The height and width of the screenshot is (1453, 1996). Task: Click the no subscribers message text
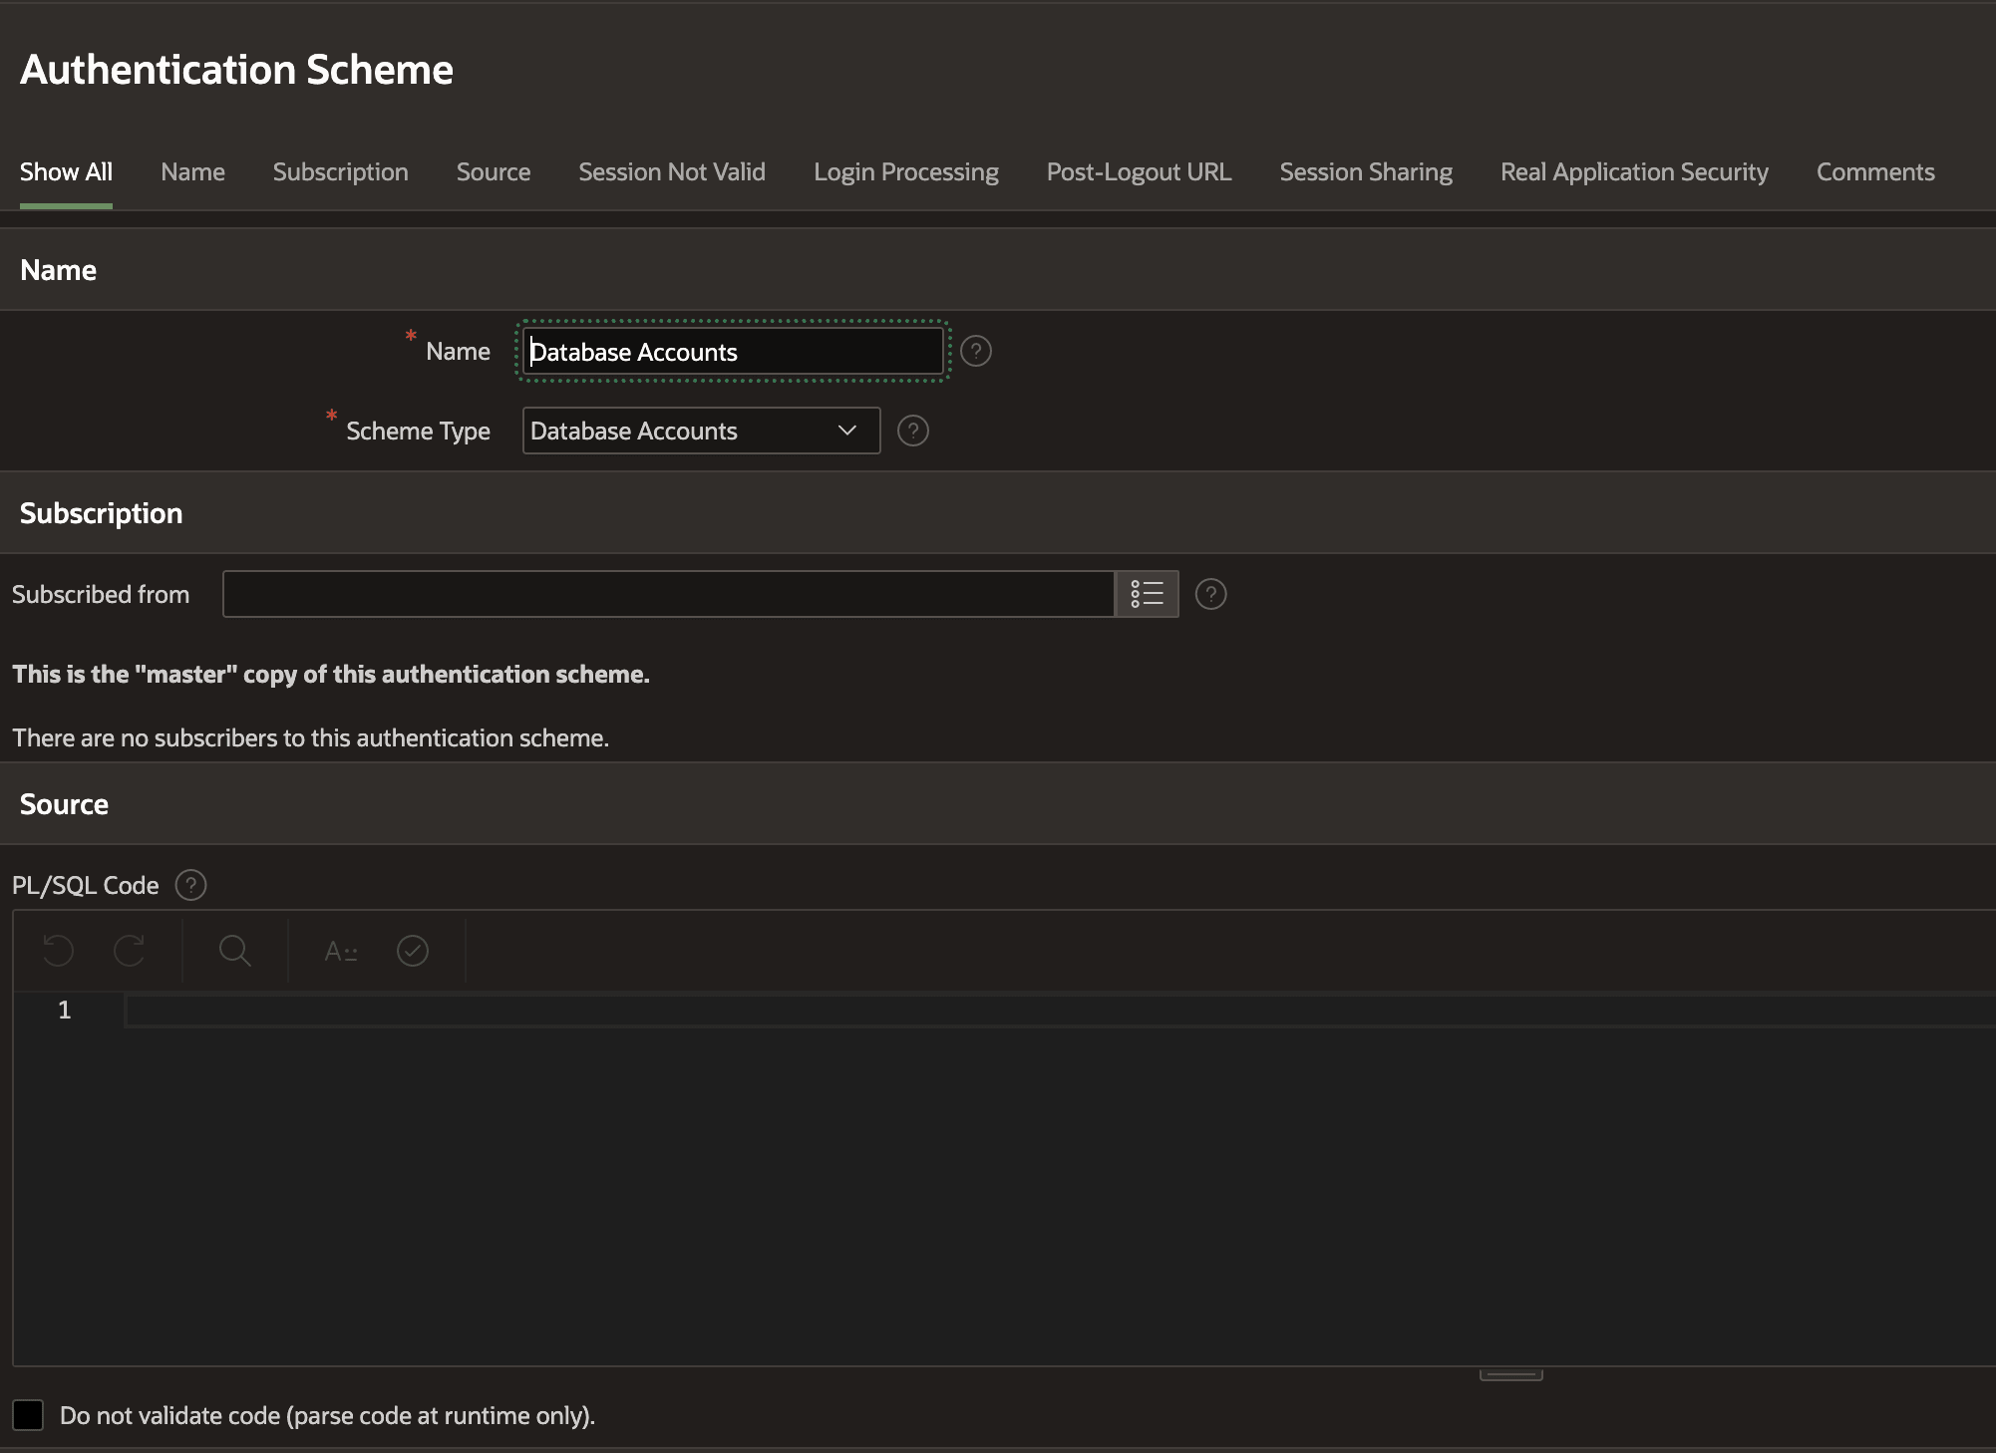point(310,737)
